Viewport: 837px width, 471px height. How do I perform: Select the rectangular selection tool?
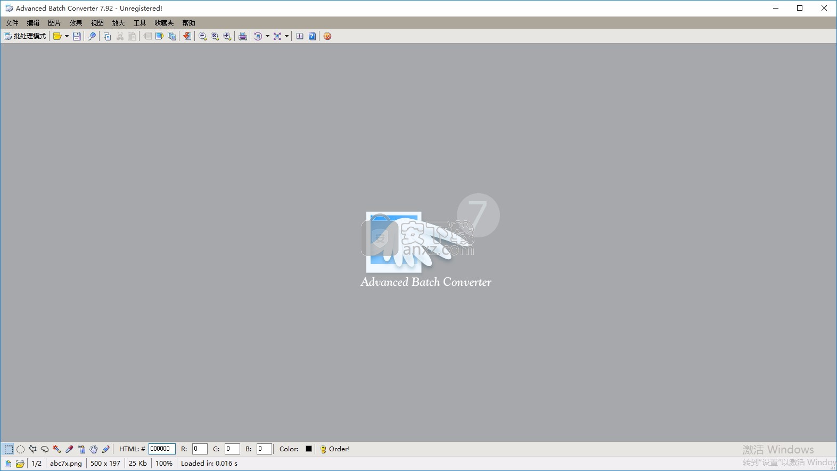tap(9, 449)
